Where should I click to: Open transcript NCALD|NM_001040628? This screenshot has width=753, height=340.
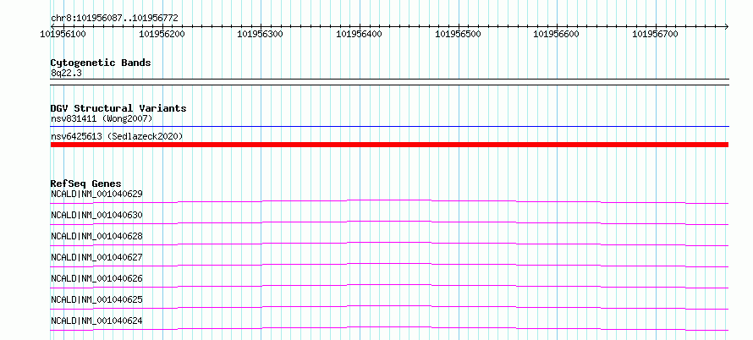pos(96,236)
